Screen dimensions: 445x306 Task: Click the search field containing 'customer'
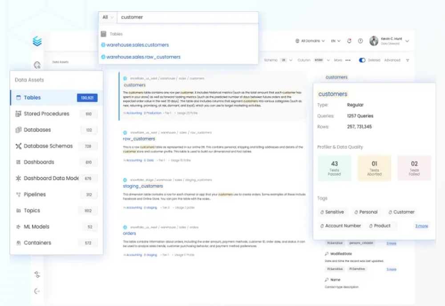click(x=187, y=17)
